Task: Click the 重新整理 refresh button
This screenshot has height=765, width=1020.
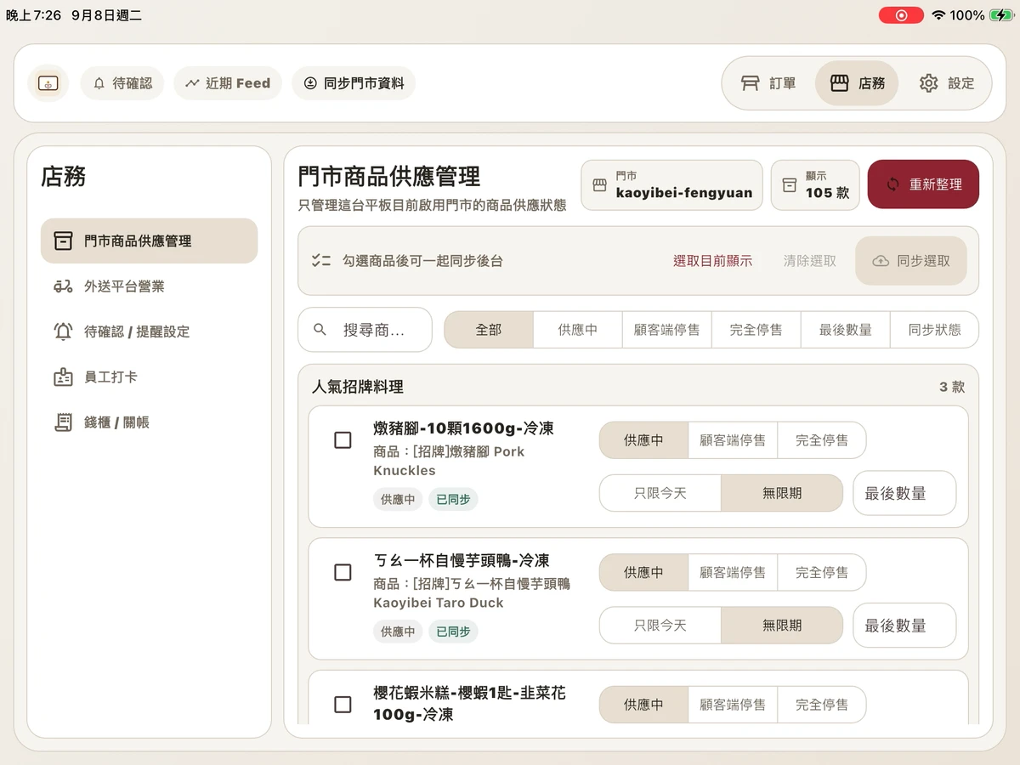Action: coord(923,184)
